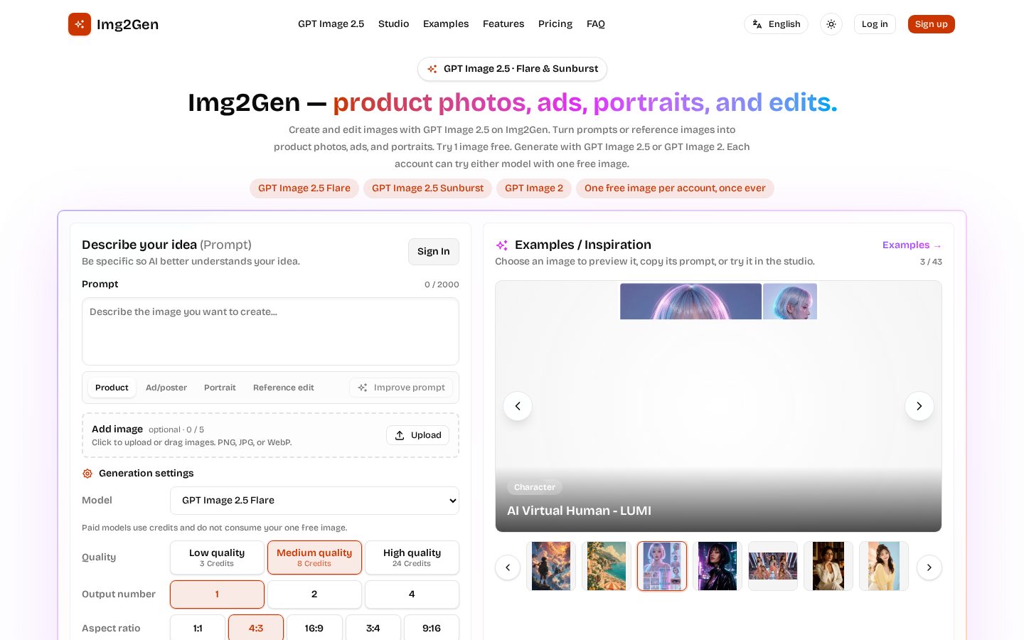
Task: Click the Add image label in the upload area
Action: pos(117,429)
